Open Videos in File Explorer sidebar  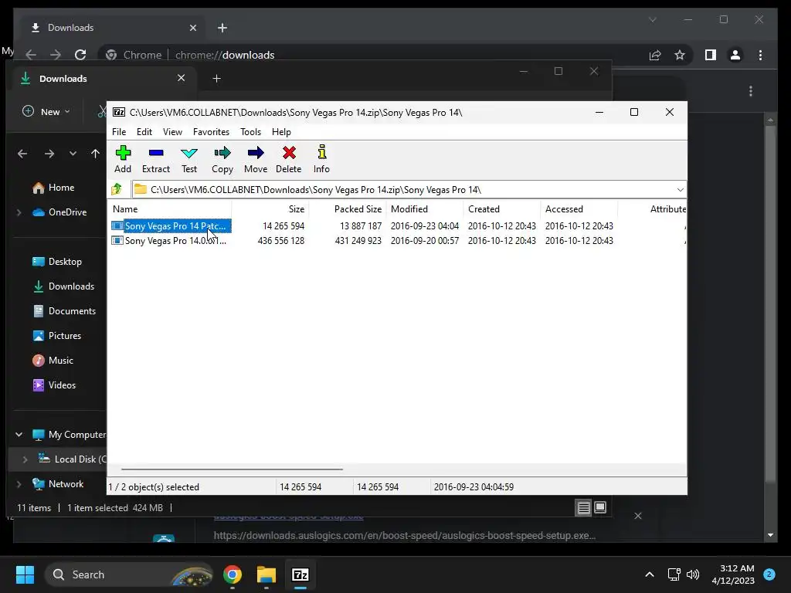click(54, 385)
